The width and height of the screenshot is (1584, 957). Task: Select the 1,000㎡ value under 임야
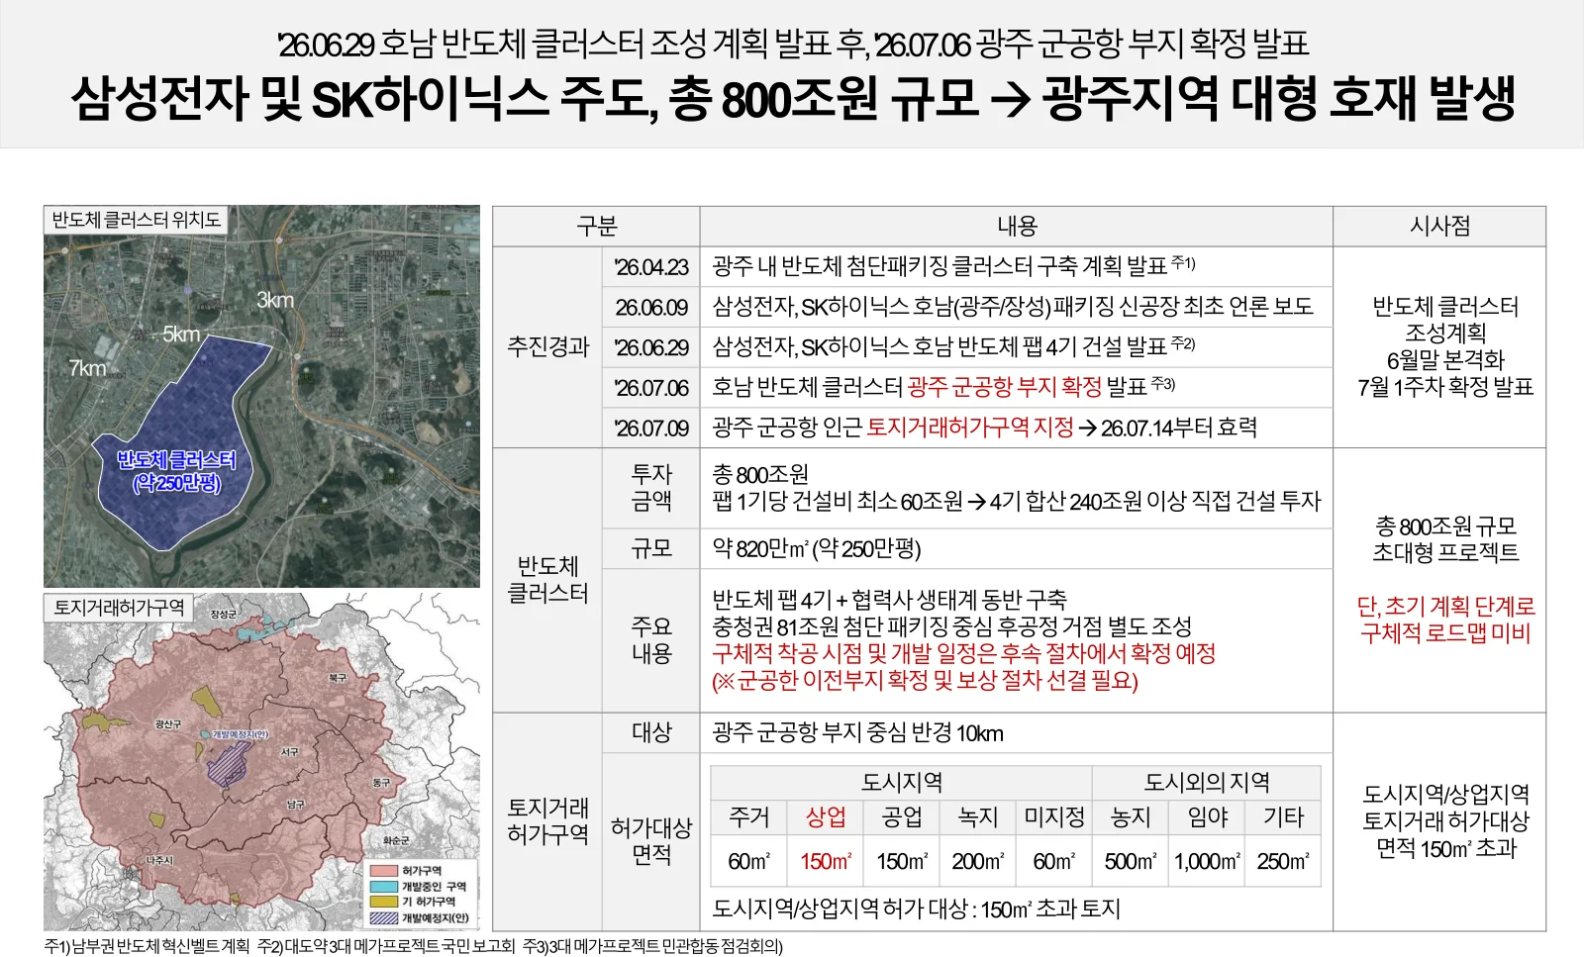pos(1208,862)
